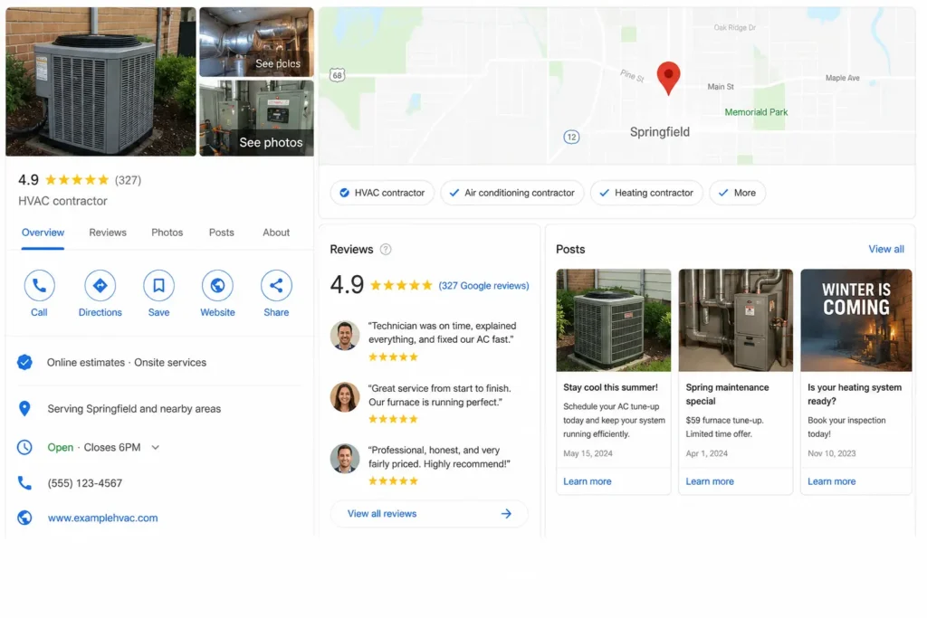Open the Winter Is Coming post image
Image resolution: width=927 pixels, height=618 pixels.
(x=856, y=320)
